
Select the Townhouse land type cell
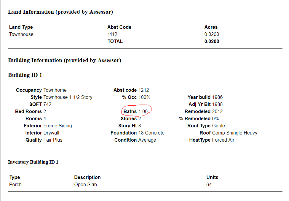21,34
